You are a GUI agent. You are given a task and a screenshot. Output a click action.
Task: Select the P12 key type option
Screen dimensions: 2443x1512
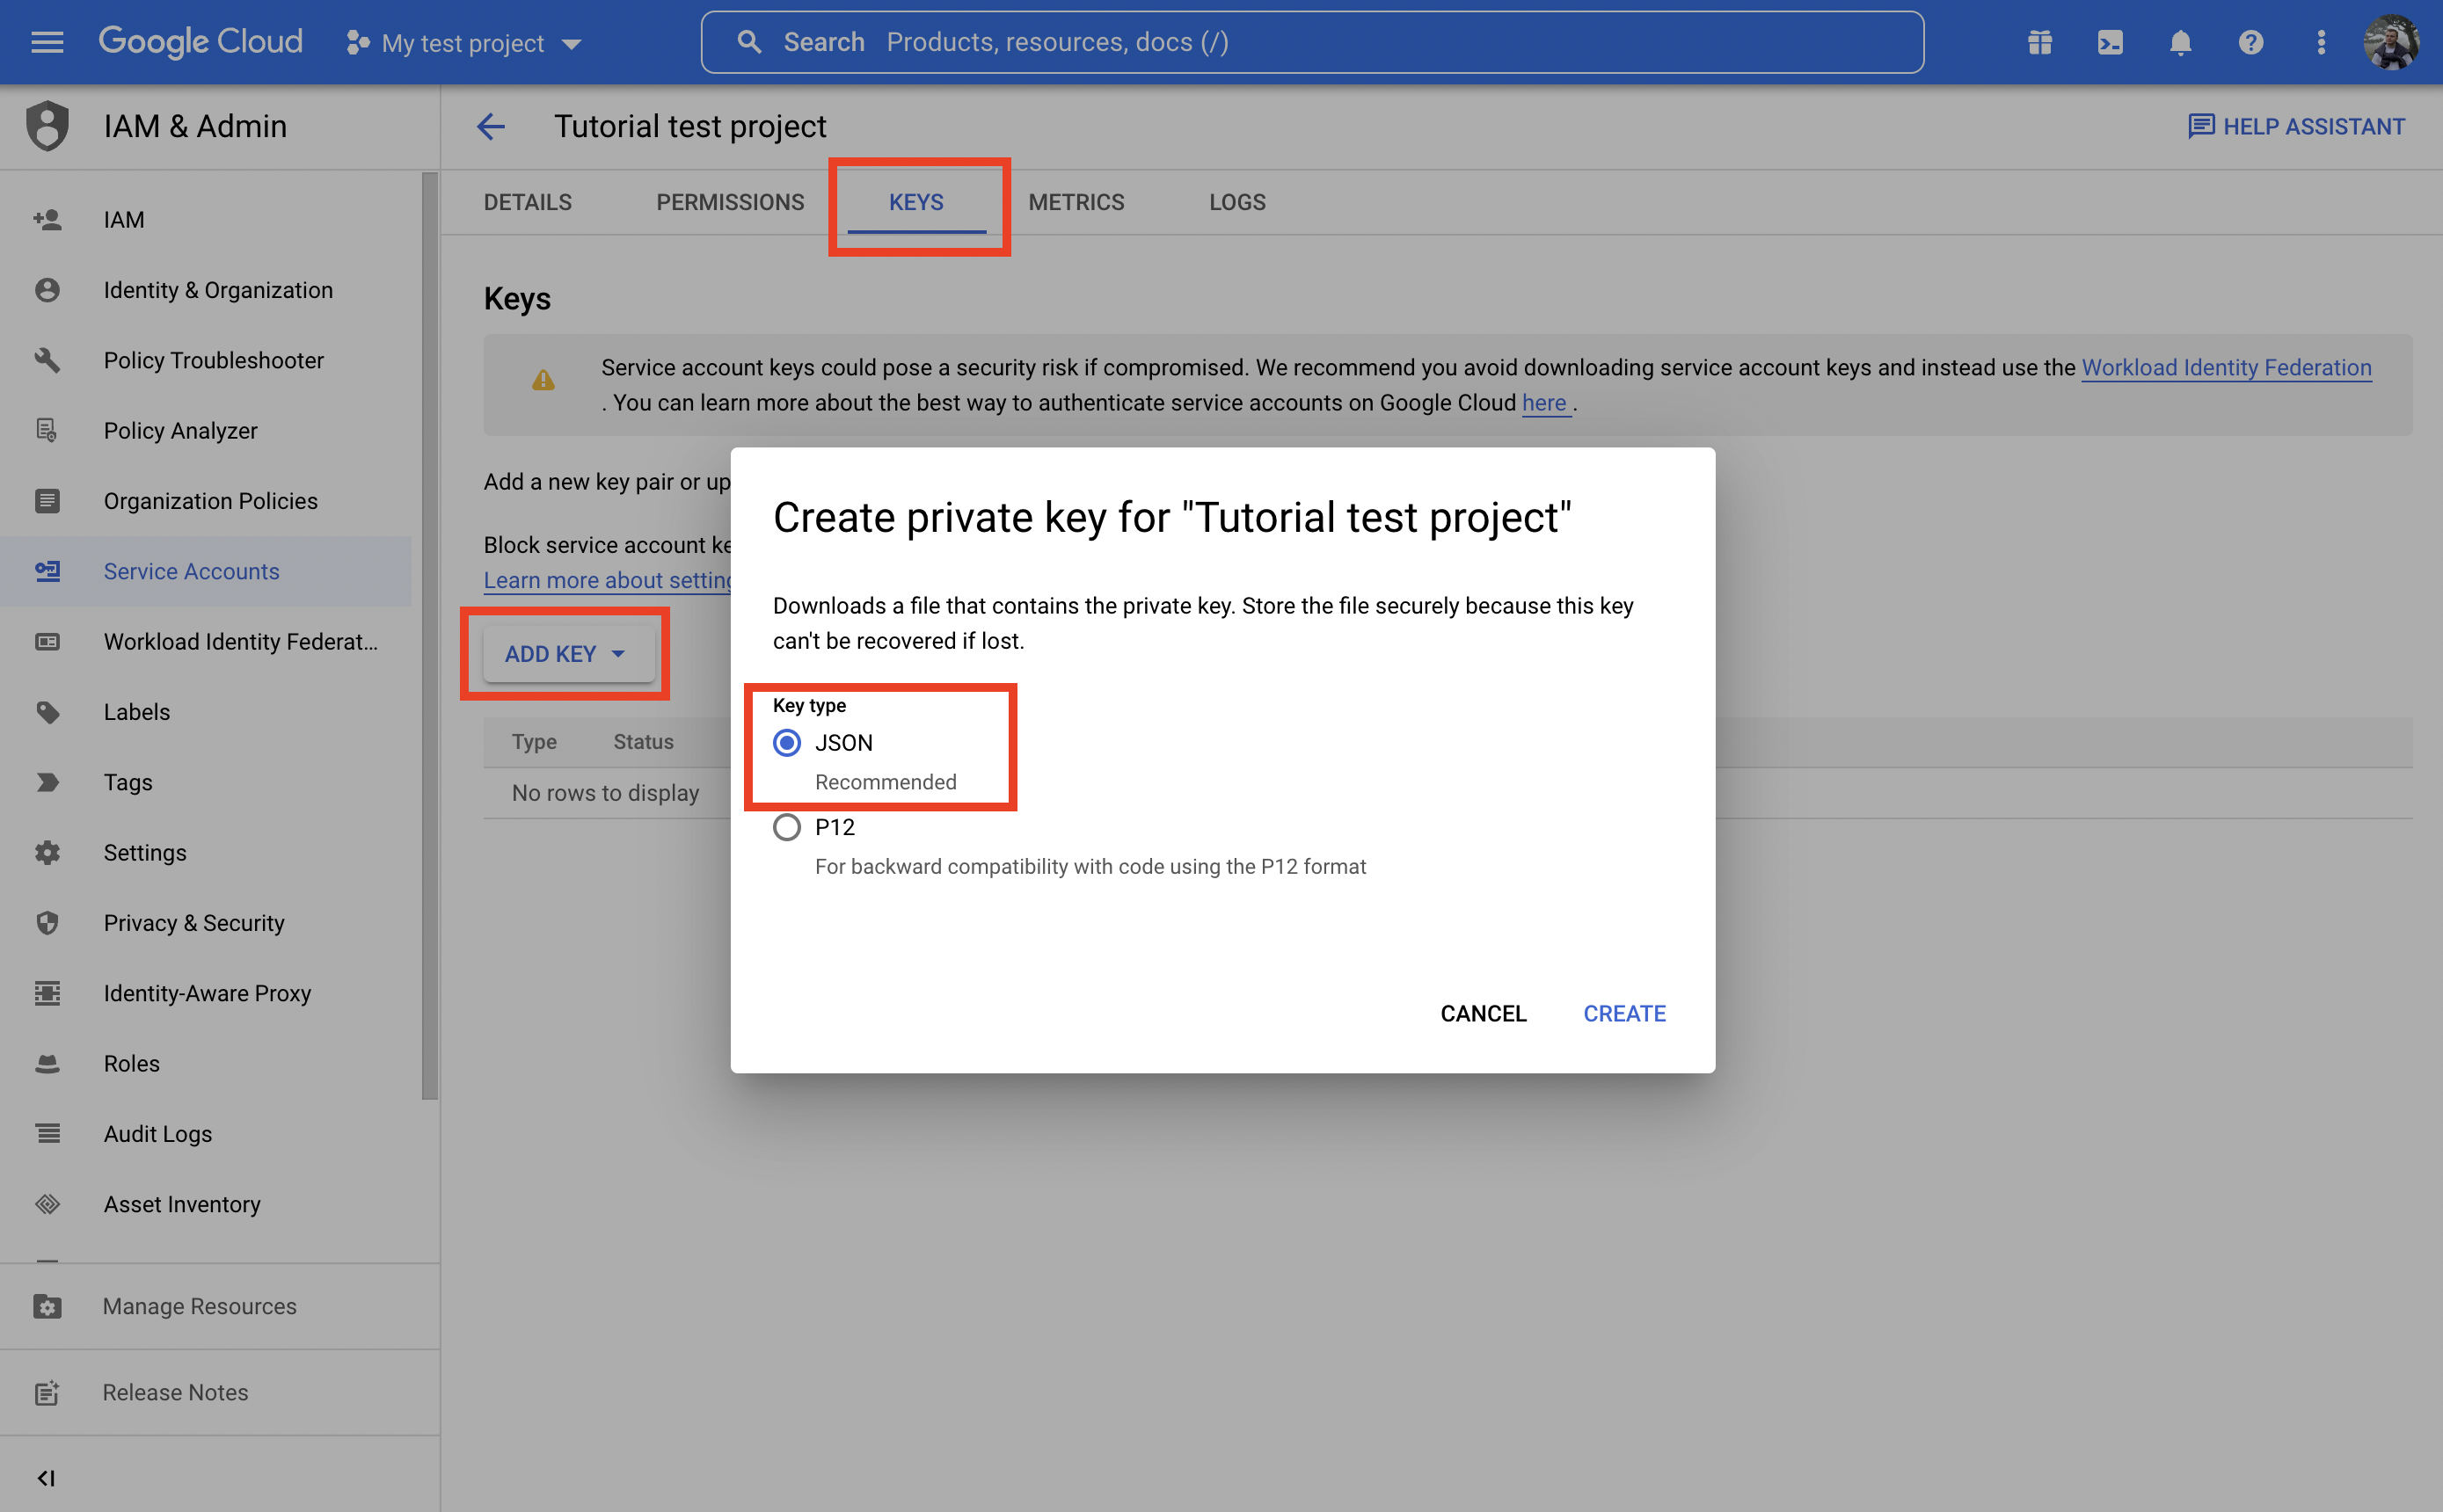tap(787, 827)
